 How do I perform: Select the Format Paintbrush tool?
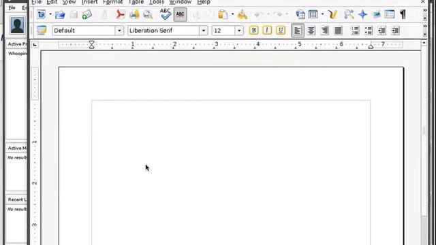[243, 14]
